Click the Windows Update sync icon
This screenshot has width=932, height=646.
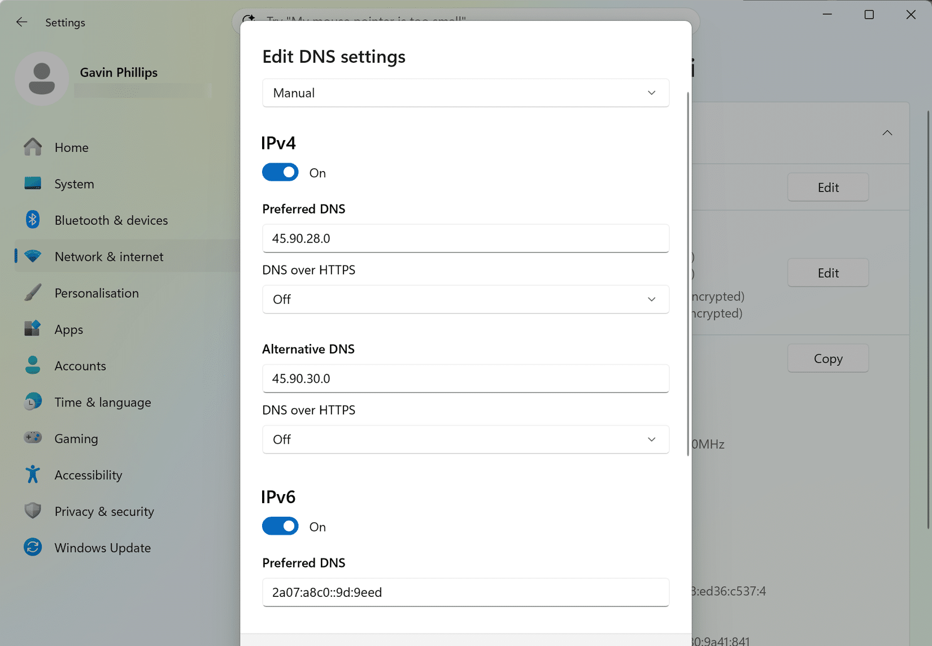(33, 547)
